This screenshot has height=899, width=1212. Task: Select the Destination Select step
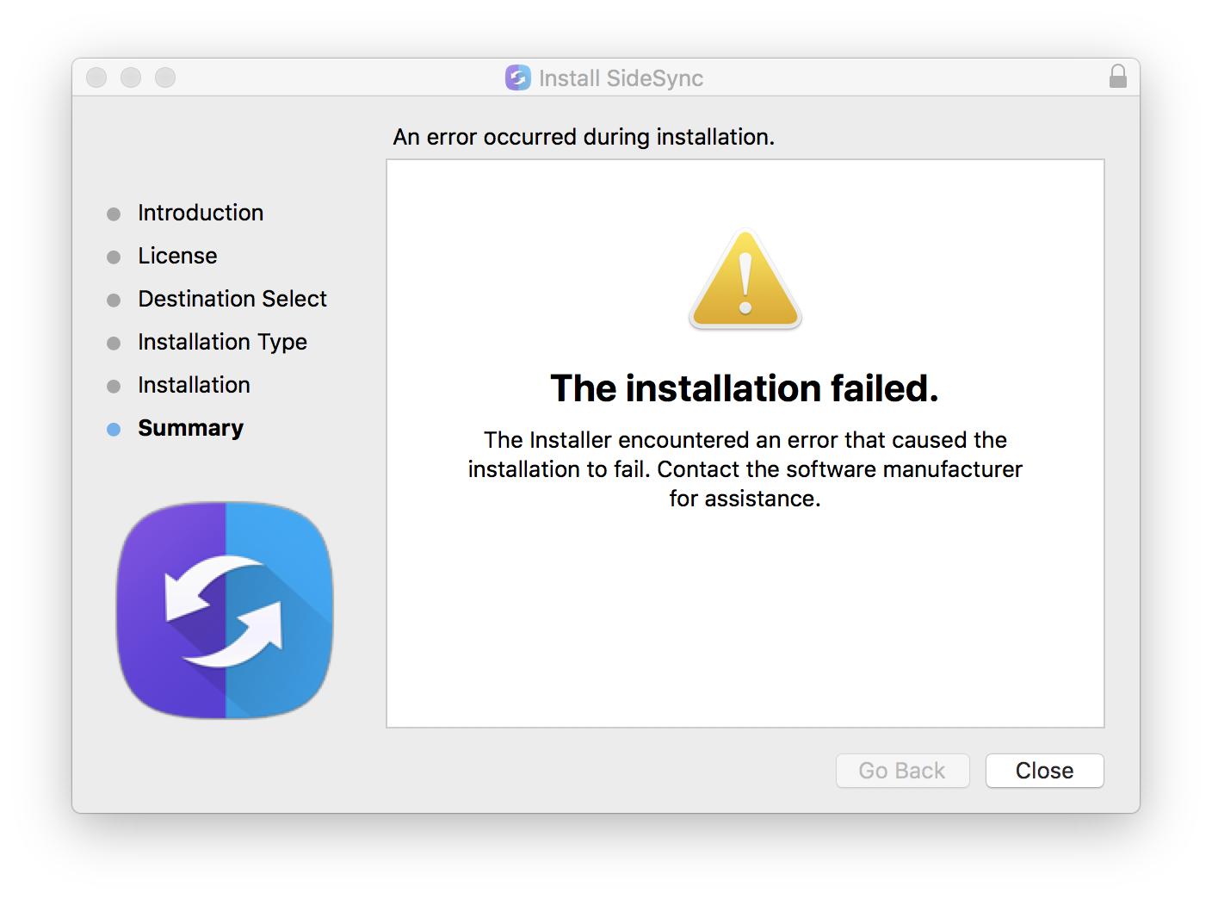pyautogui.click(x=232, y=299)
